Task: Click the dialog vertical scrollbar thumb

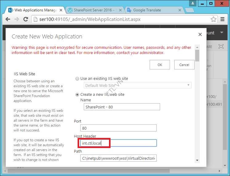Action: coord(197,56)
